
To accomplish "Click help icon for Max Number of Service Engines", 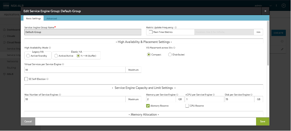I will click(x=60, y=95).
